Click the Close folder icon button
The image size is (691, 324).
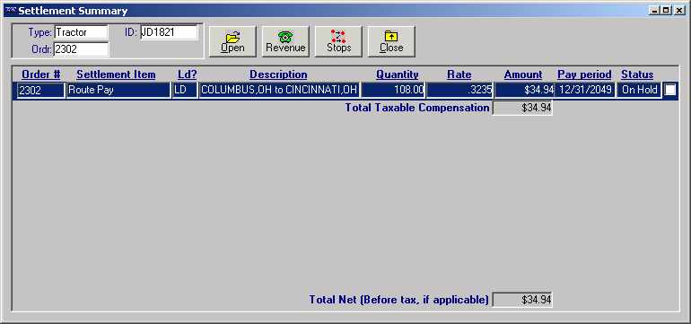coord(391,41)
